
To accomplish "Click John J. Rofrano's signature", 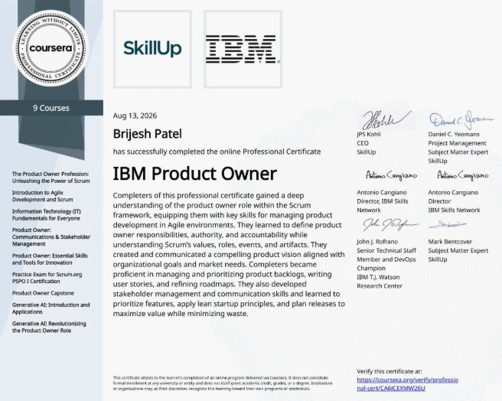I will (x=390, y=225).
